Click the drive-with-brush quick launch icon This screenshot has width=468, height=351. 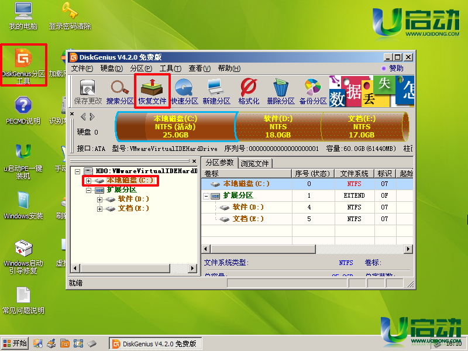click(x=51, y=343)
